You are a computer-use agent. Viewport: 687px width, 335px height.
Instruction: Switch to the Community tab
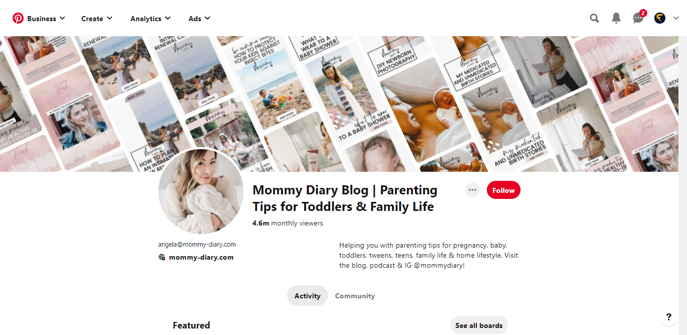(x=355, y=296)
